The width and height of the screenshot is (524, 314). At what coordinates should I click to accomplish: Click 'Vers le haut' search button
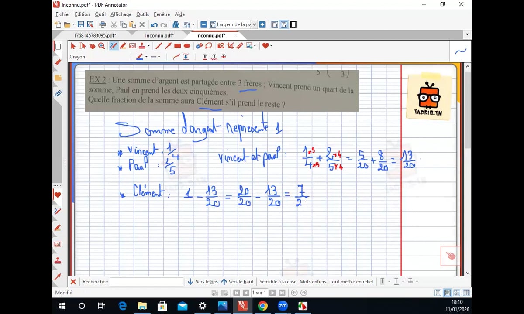pos(237,282)
